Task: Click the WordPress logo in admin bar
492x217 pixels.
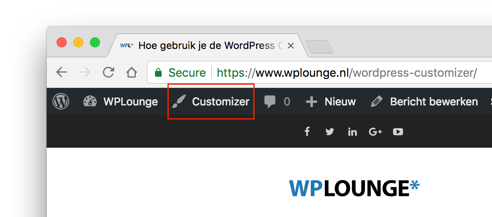Action: [61, 102]
